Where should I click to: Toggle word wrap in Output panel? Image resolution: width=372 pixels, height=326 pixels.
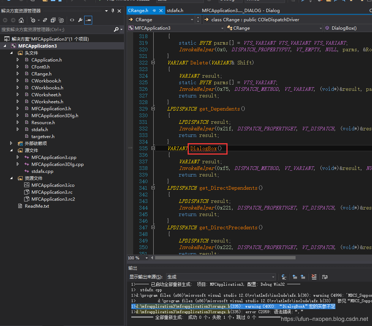click(324, 277)
